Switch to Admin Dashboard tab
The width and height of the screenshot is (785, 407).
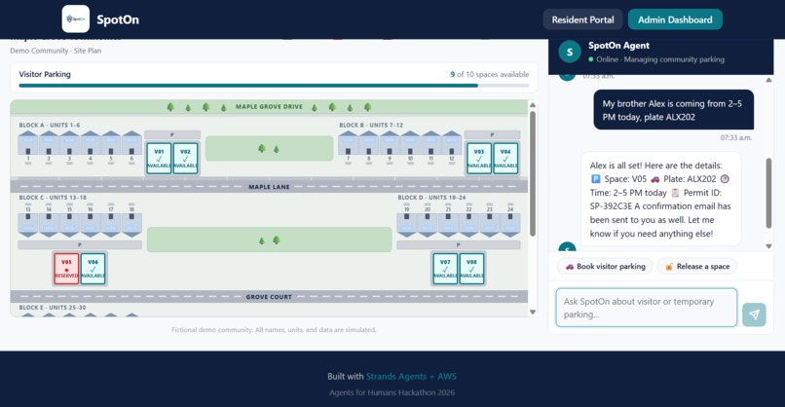point(675,19)
